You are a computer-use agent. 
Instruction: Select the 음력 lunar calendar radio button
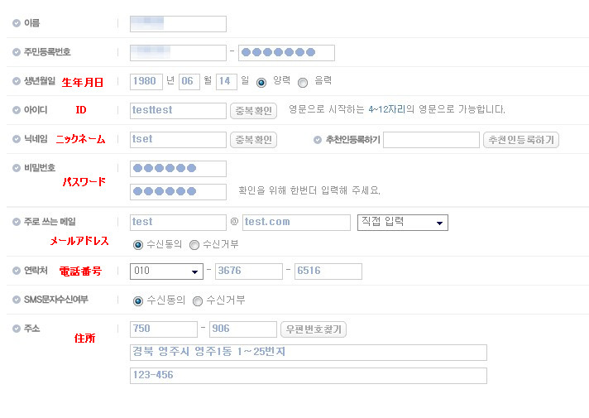(x=303, y=82)
